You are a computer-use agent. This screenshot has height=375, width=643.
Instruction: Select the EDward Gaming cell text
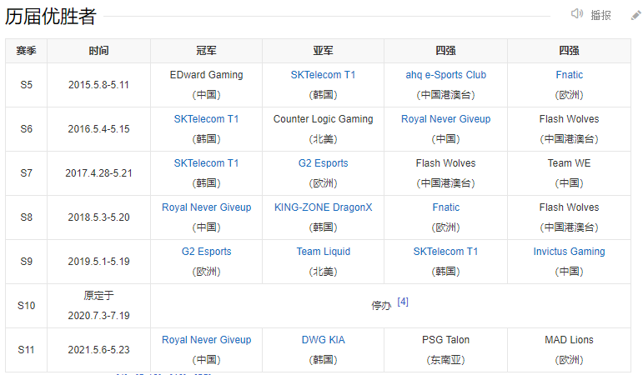point(206,75)
